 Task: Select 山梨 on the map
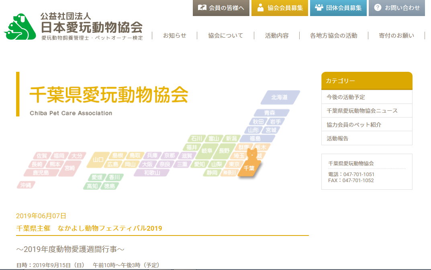tap(217, 164)
